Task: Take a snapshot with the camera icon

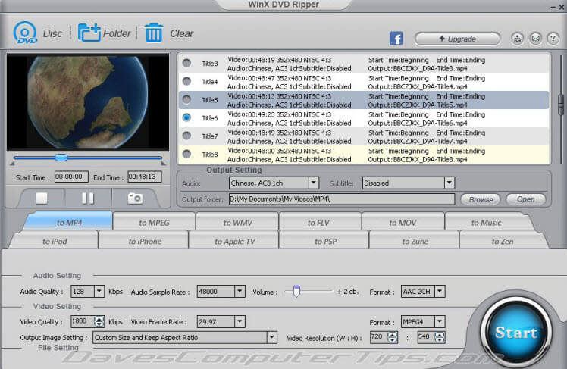Action: coord(135,198)
